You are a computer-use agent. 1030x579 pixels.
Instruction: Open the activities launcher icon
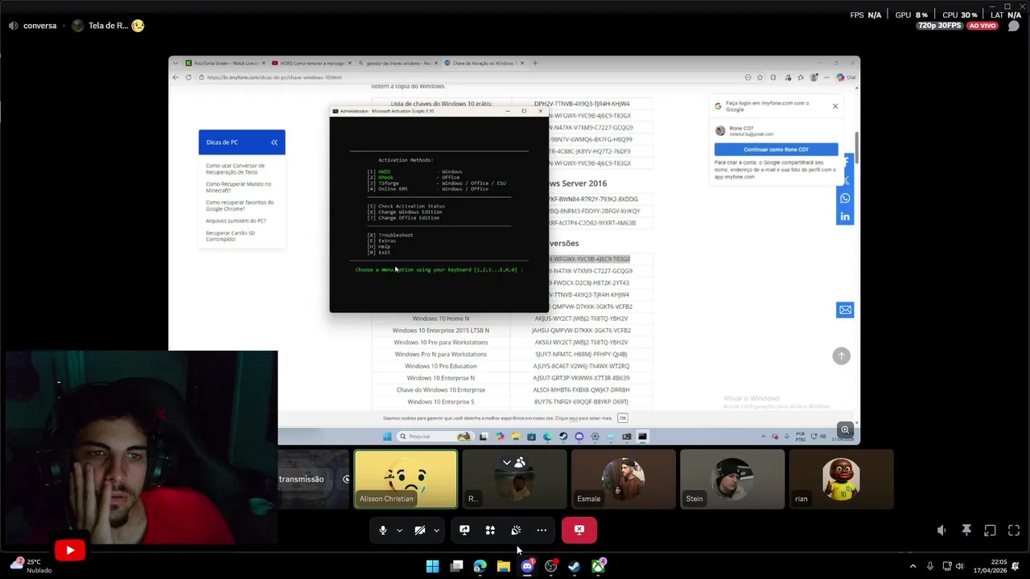[490, 530]
